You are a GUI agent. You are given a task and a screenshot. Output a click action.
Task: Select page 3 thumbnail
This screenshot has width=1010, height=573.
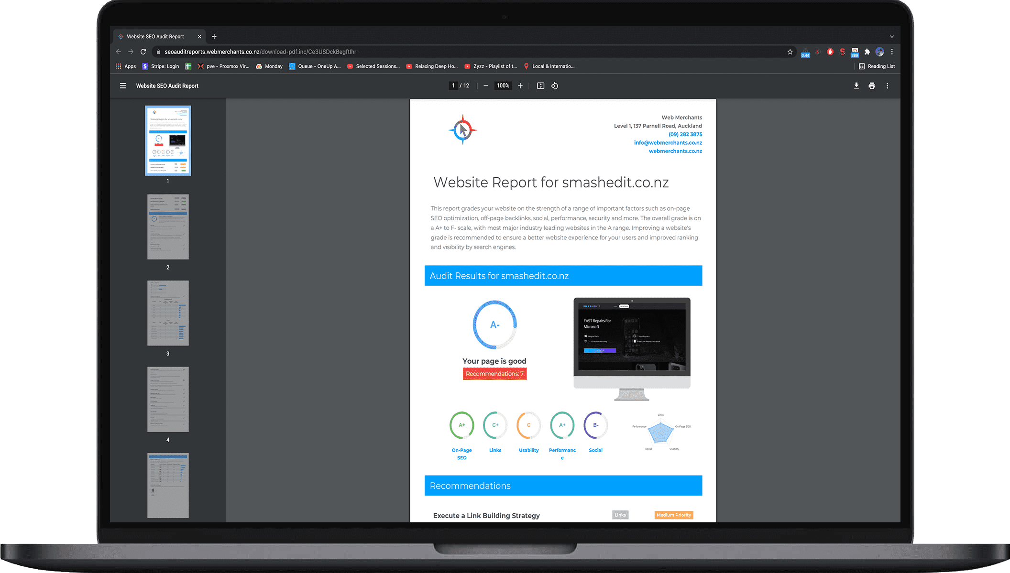(x=168, y=313)
